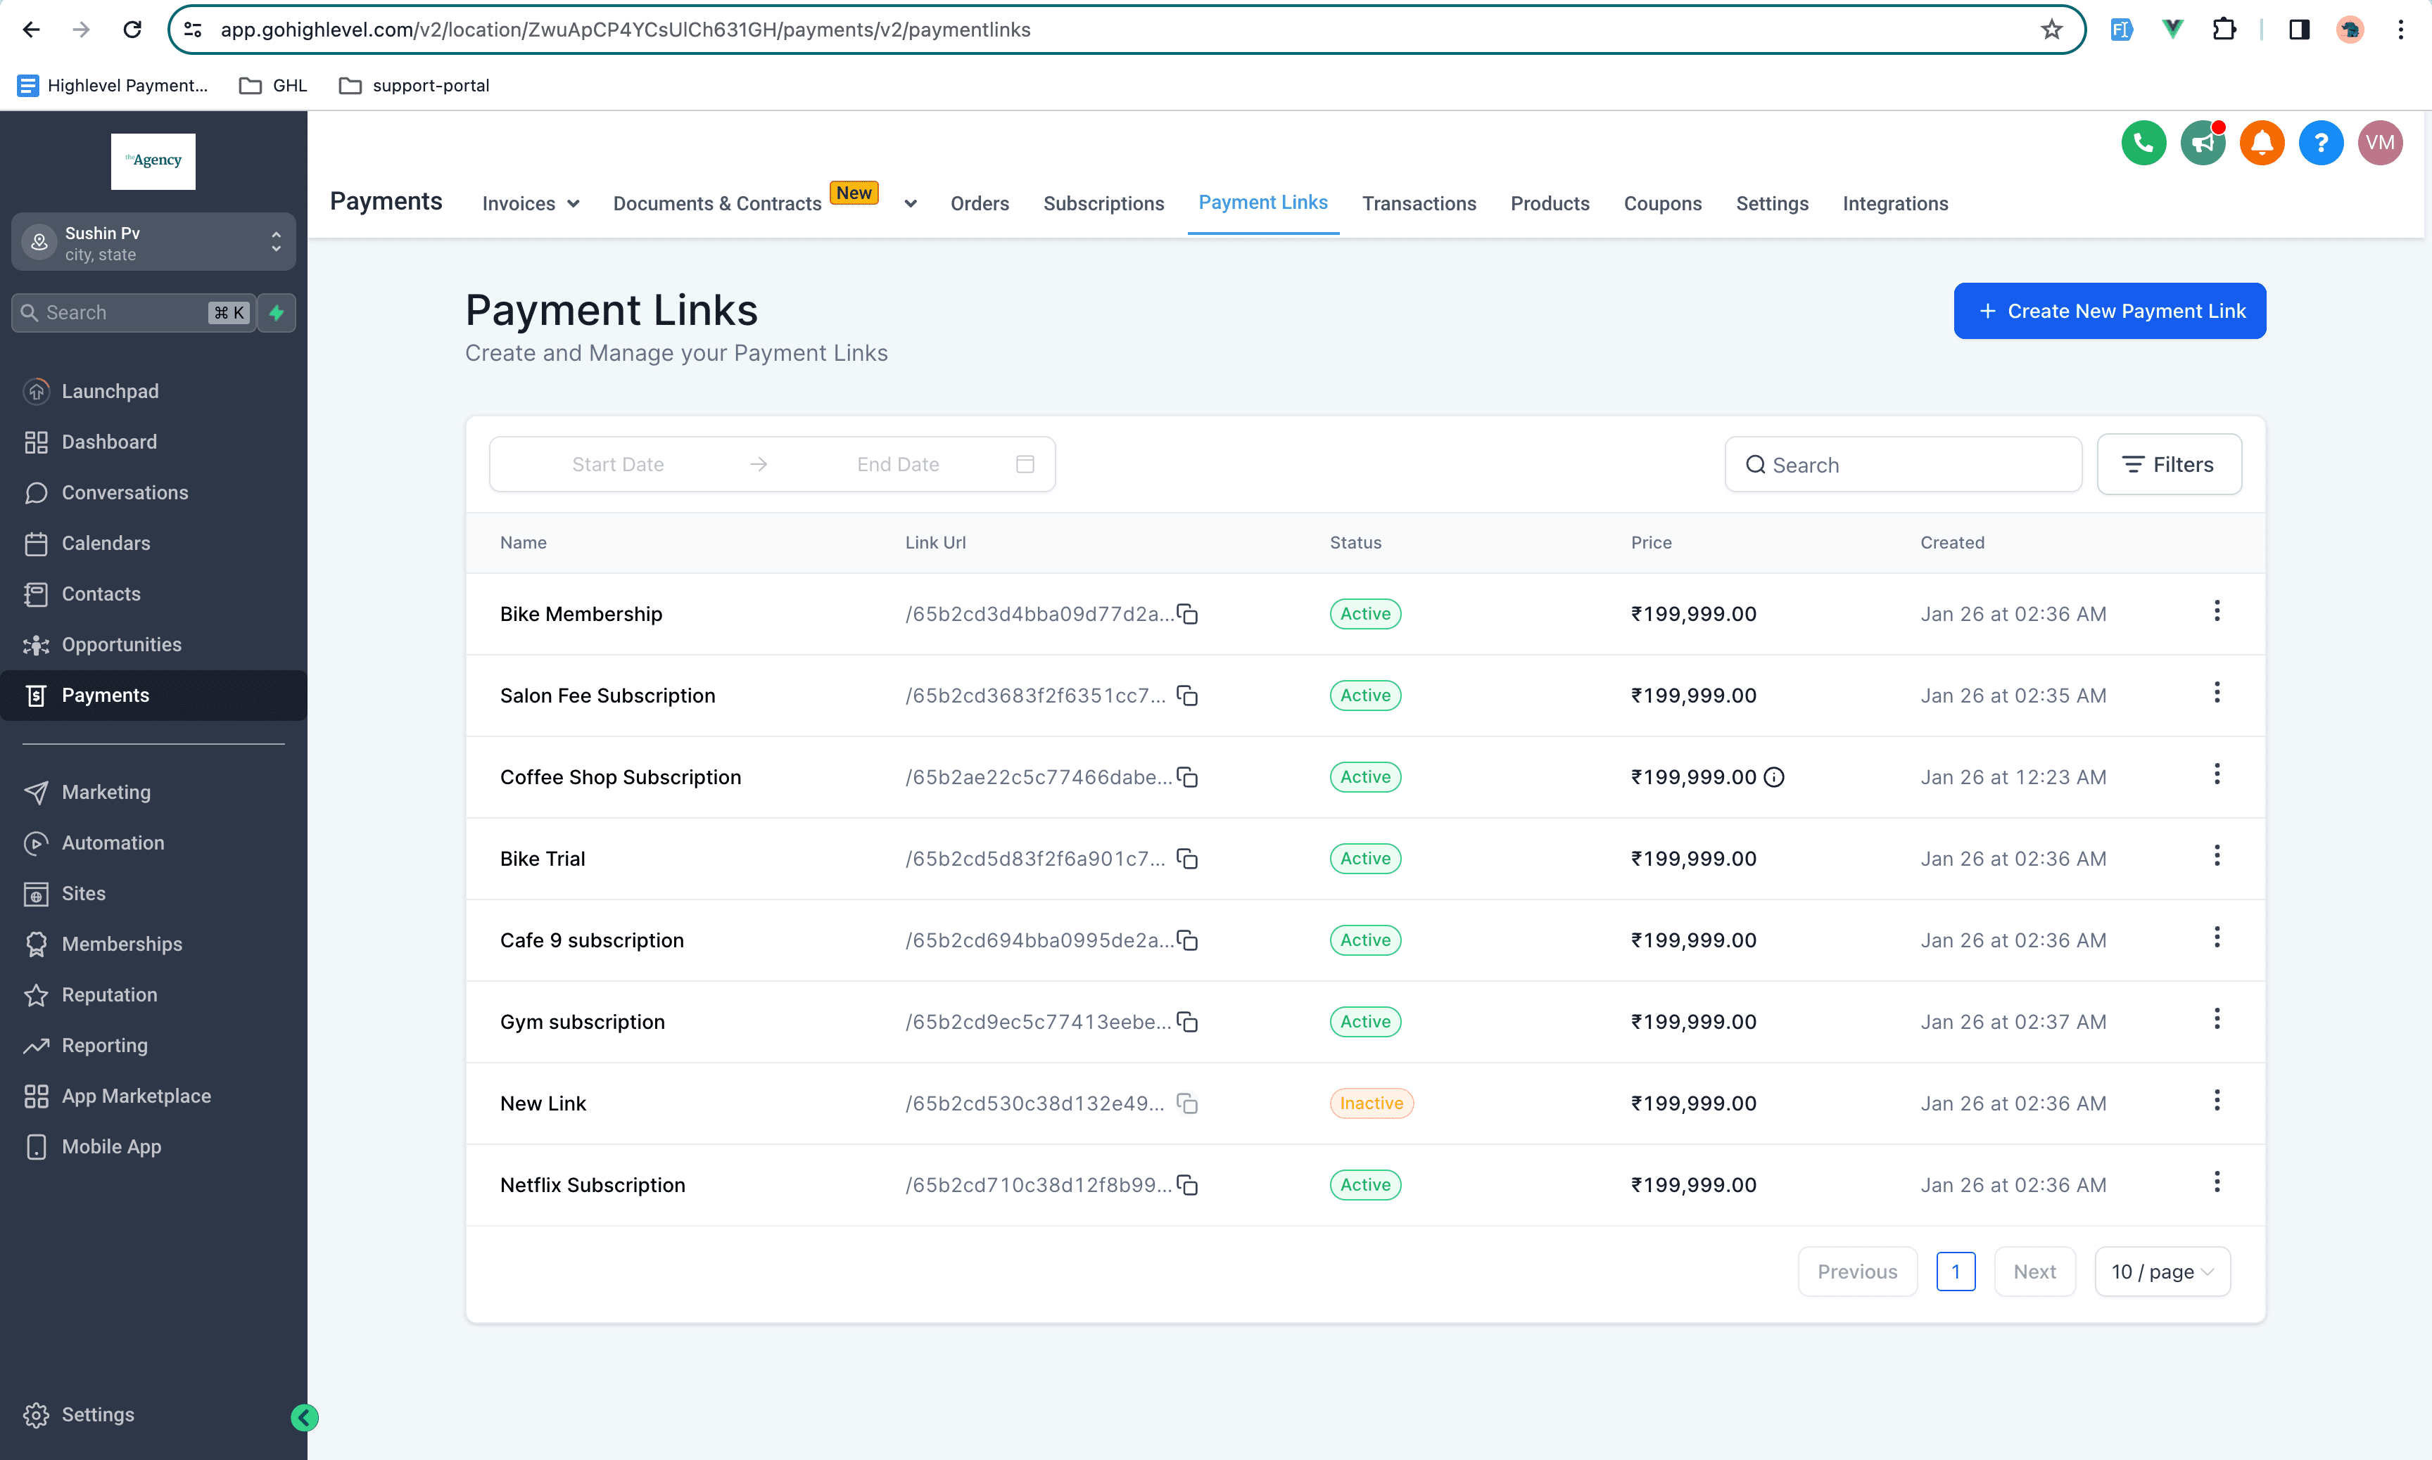Copy the Cafe 9 subscription link URL

coord(1188,940)
